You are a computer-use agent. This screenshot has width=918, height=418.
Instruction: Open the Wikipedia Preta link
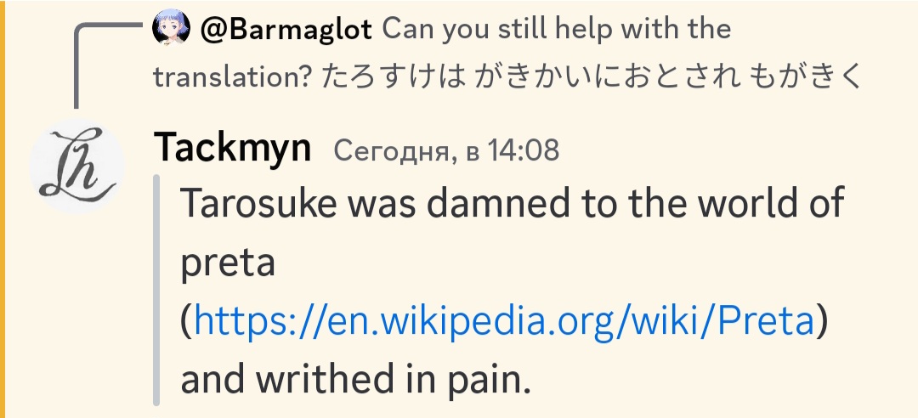tap(504, 321)
